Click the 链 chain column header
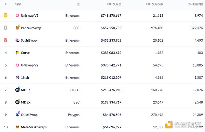This screenshot has width=205, height=132. pos(78,4)
